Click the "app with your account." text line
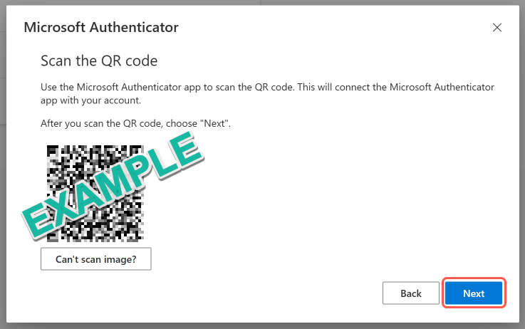 tap(90, 100)
